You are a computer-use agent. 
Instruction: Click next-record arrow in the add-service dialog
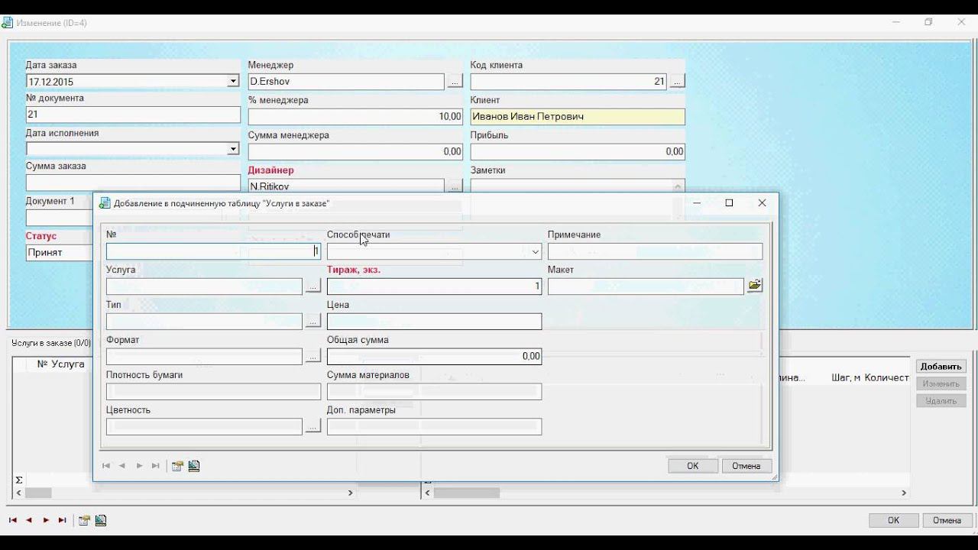(139, 466)
